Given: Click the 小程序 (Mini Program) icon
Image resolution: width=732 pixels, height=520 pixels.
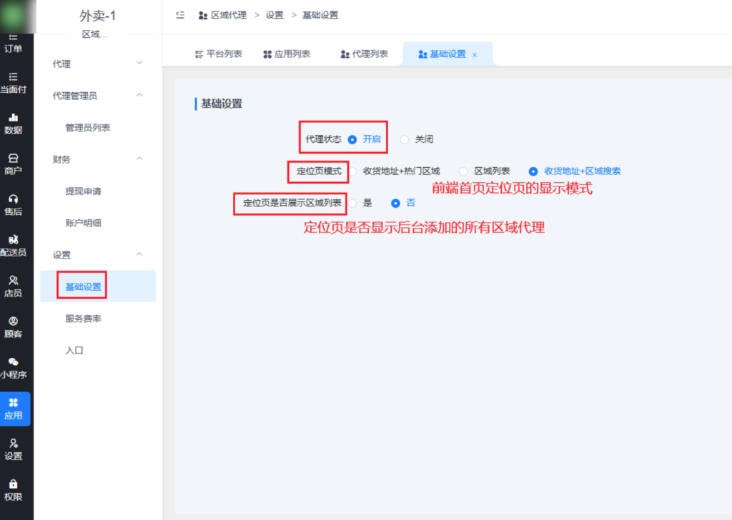Looking at the screenshot, I should pyautogui.click(x=15, y=366).
